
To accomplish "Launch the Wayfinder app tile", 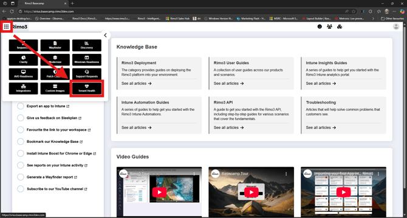I will click(x=55, y=45).
